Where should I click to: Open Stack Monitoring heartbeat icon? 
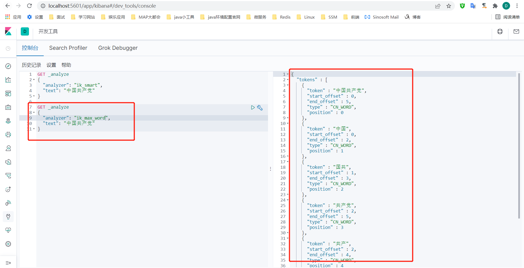8,230
